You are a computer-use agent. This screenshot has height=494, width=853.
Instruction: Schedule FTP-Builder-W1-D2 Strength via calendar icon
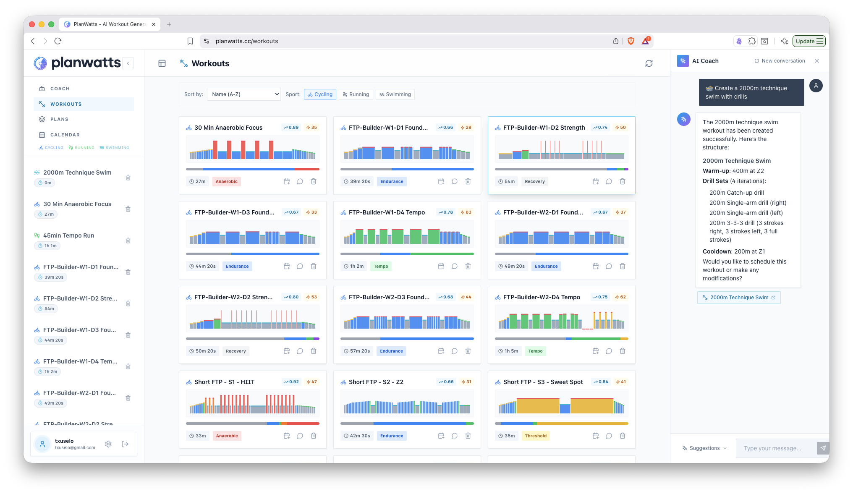click(595, 181)
